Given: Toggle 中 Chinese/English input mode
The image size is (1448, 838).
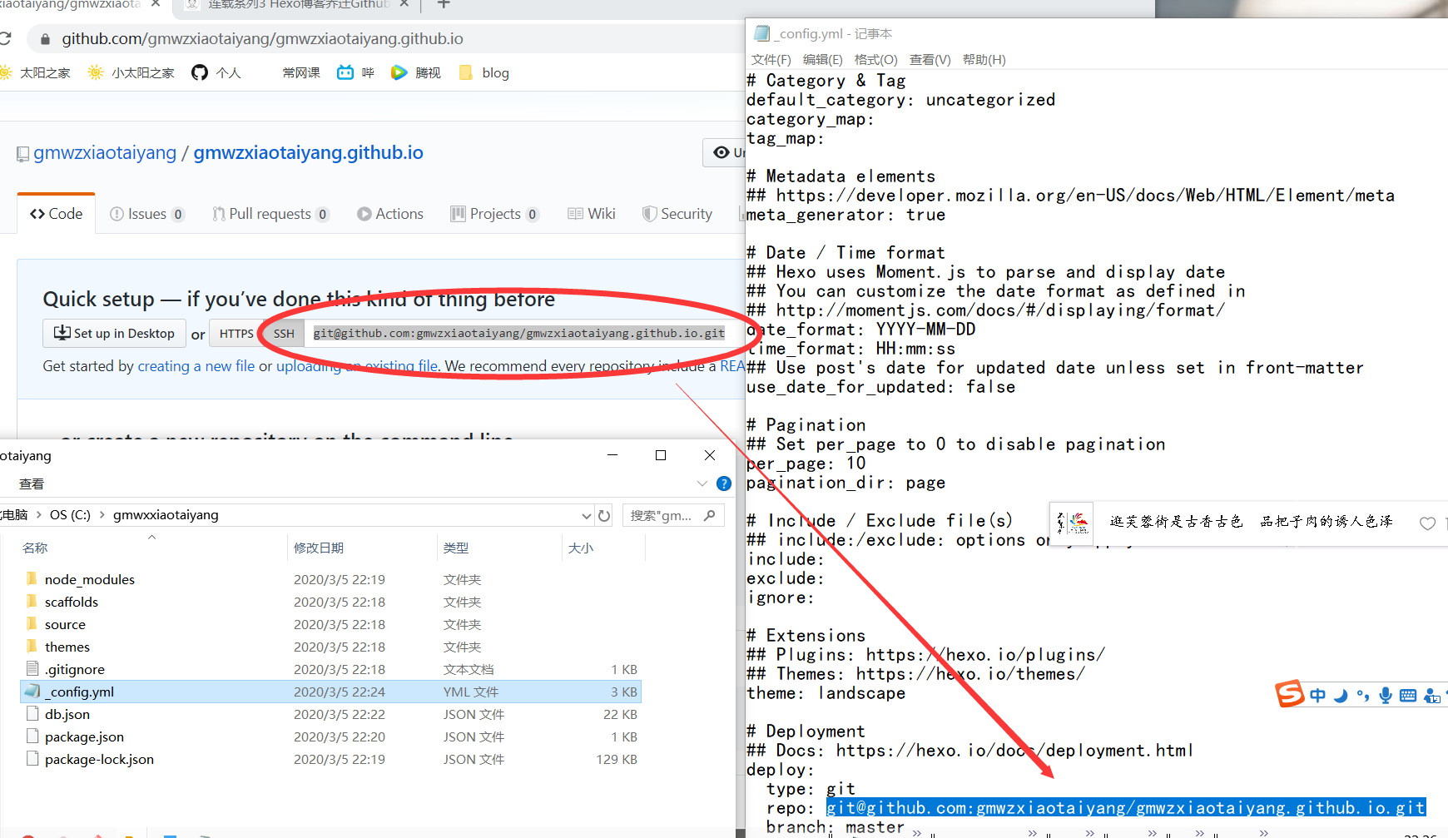Looking at the screenshot, I should click(1317, 696).
